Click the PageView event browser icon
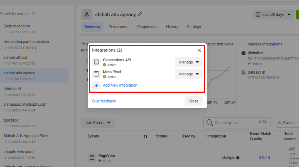The image size is (299, 167). pyautogui.click(x=92, y=158)
